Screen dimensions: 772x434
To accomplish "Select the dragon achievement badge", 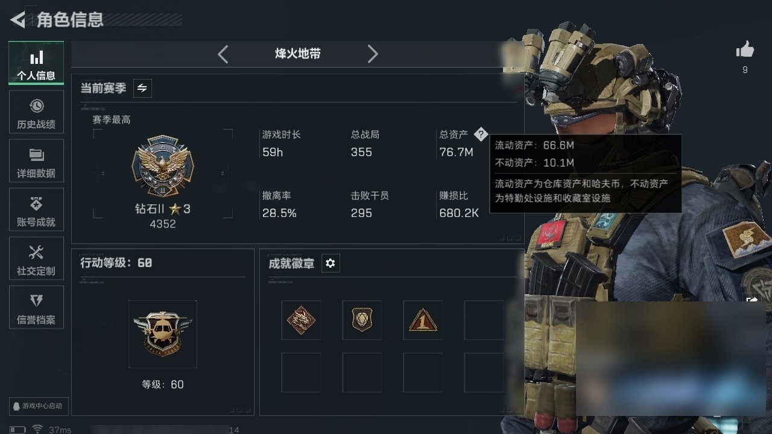I will coord(301,320).
